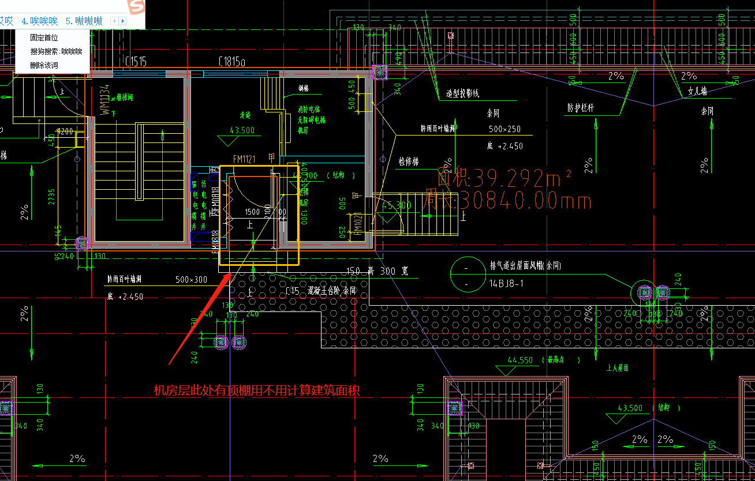Select 固定首位 in the context menu
Viewport: 755px width, 481px height.
(44, 37)
